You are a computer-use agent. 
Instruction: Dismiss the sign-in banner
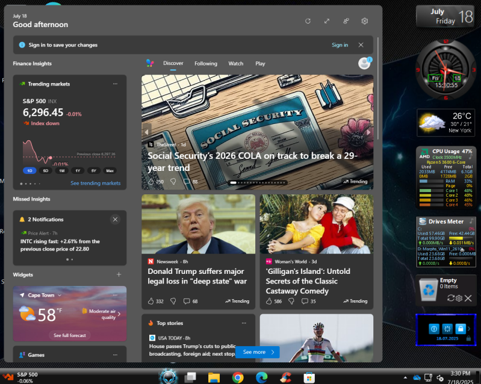[x=361, y=45]
